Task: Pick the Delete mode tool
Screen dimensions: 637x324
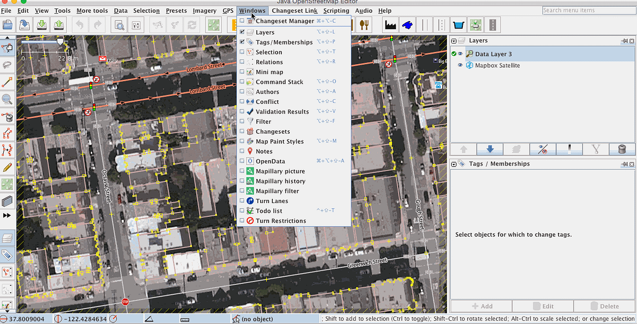Action: pyautogui.click(x=8, y=118)
